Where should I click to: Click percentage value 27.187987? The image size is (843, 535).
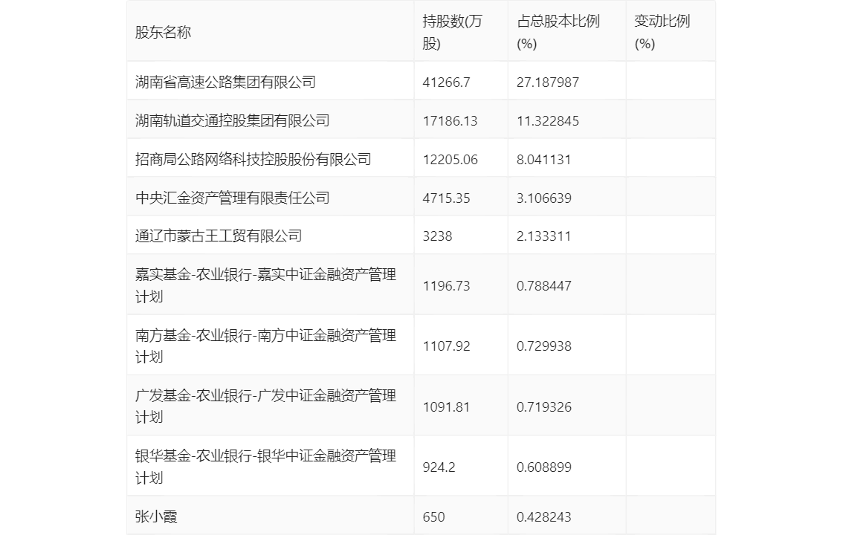pyautogui.click(x=548, y=82)
